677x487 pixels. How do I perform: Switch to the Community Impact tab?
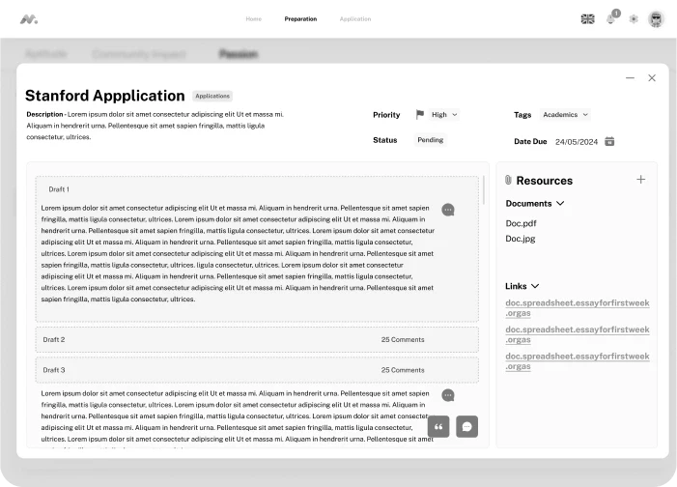[x=139, y=54]
